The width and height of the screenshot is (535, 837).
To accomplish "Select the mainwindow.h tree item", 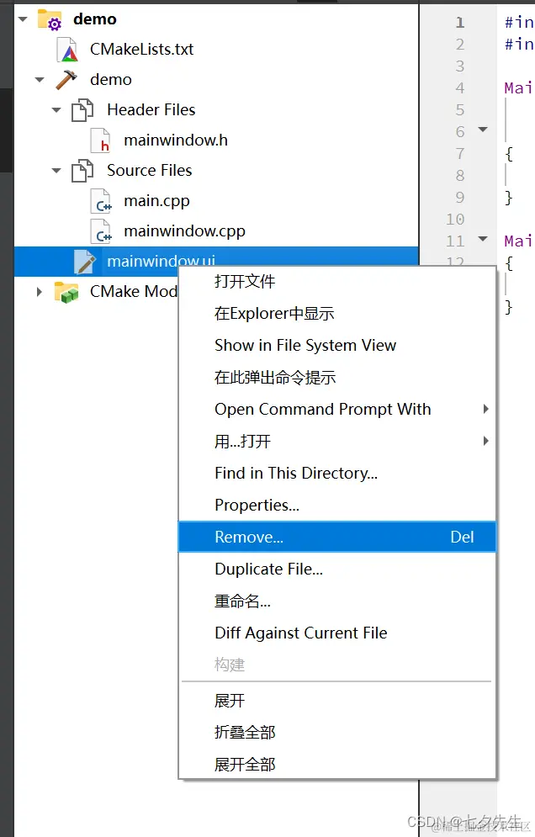I will tap(176, 140).
